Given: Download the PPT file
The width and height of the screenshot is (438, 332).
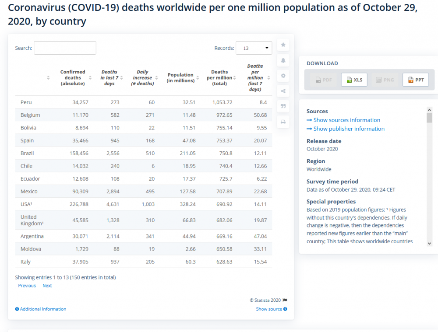Looking at the screenshot, I should [x=415, y=80].
